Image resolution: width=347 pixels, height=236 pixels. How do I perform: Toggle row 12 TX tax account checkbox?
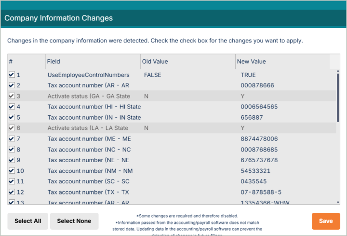[12, 192]
